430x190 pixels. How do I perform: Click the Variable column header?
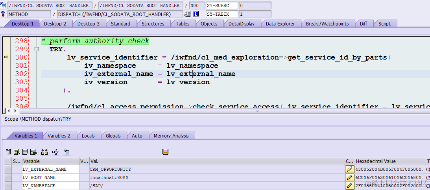click(50, 161)
